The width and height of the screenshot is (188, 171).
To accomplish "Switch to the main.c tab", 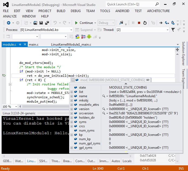I will (x=34, y=45).
